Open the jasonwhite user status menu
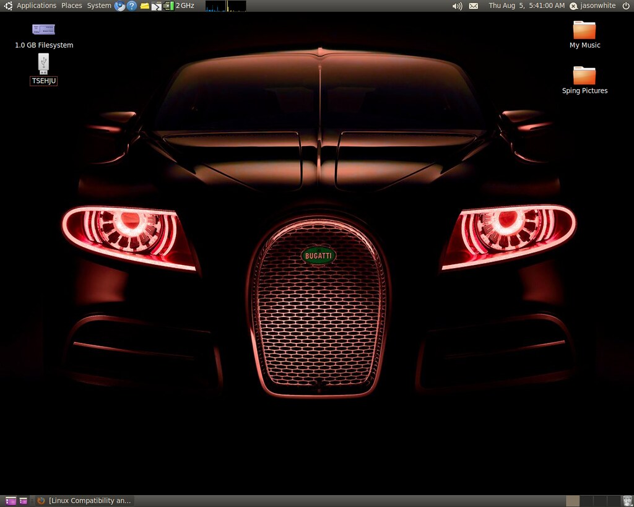This screenshot has width=634, height=507. tap(593, 6)
